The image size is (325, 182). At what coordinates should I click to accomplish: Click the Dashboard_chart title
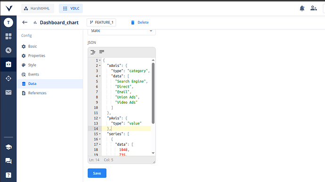(59, 23)
